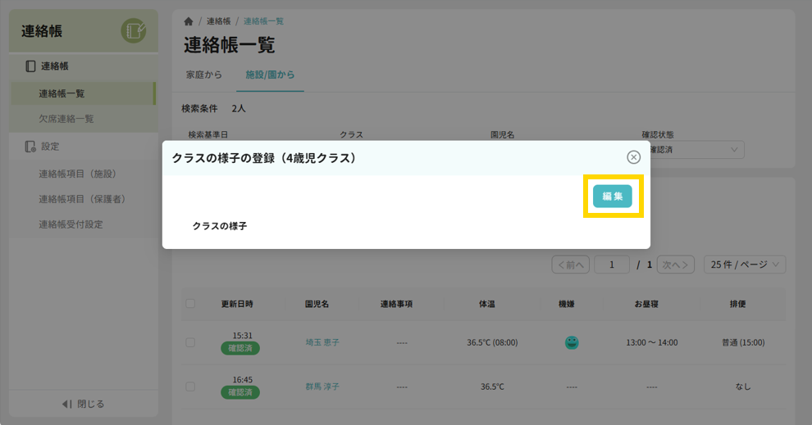Image resolution: width=812 pixels, height=425 pixels.
Task: Toggle the select-all checkbox in table header
Action: [190, 304]
